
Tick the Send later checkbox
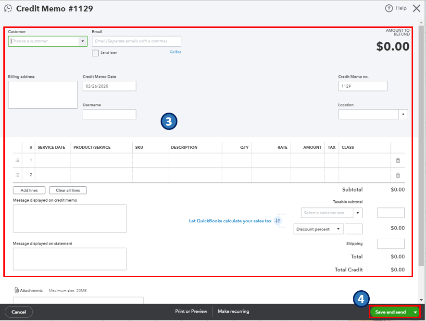pos(95,53)
